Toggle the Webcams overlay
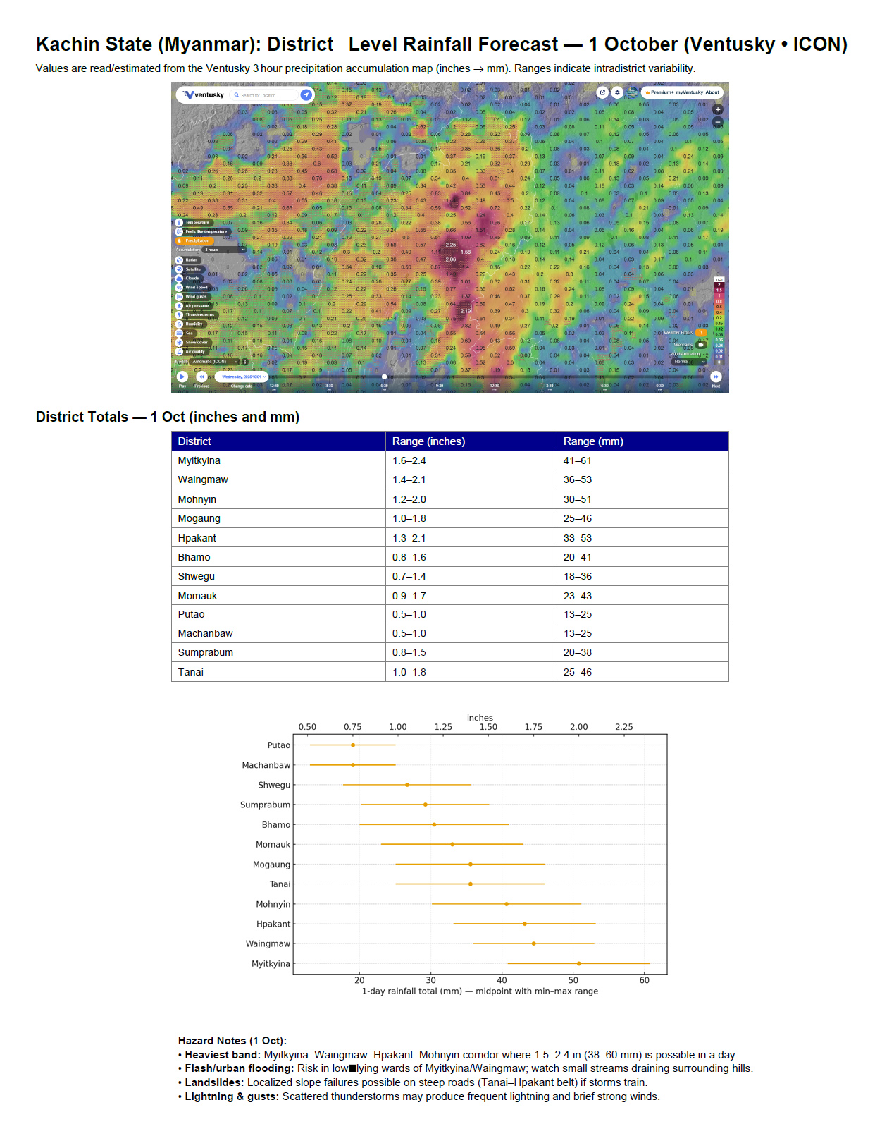This screenshot has width=894, height=1124. [700, 345]
